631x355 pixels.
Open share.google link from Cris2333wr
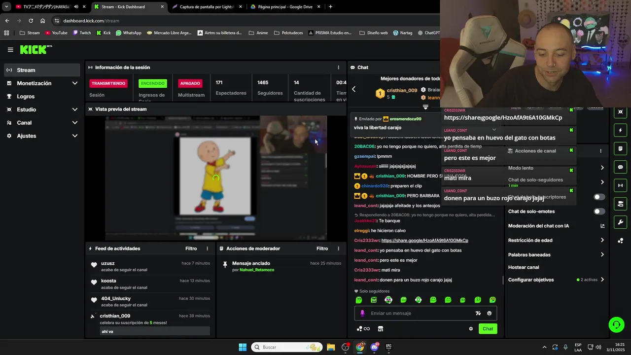pyautogui.click(x=424, y=241)
